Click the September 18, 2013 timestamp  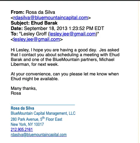pyautogui.click(x=64, y=29)
